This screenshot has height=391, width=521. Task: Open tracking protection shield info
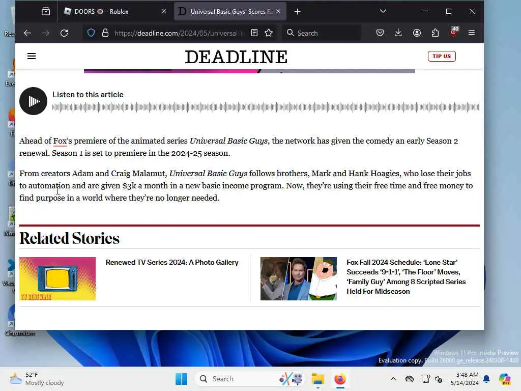pos(91,33)
